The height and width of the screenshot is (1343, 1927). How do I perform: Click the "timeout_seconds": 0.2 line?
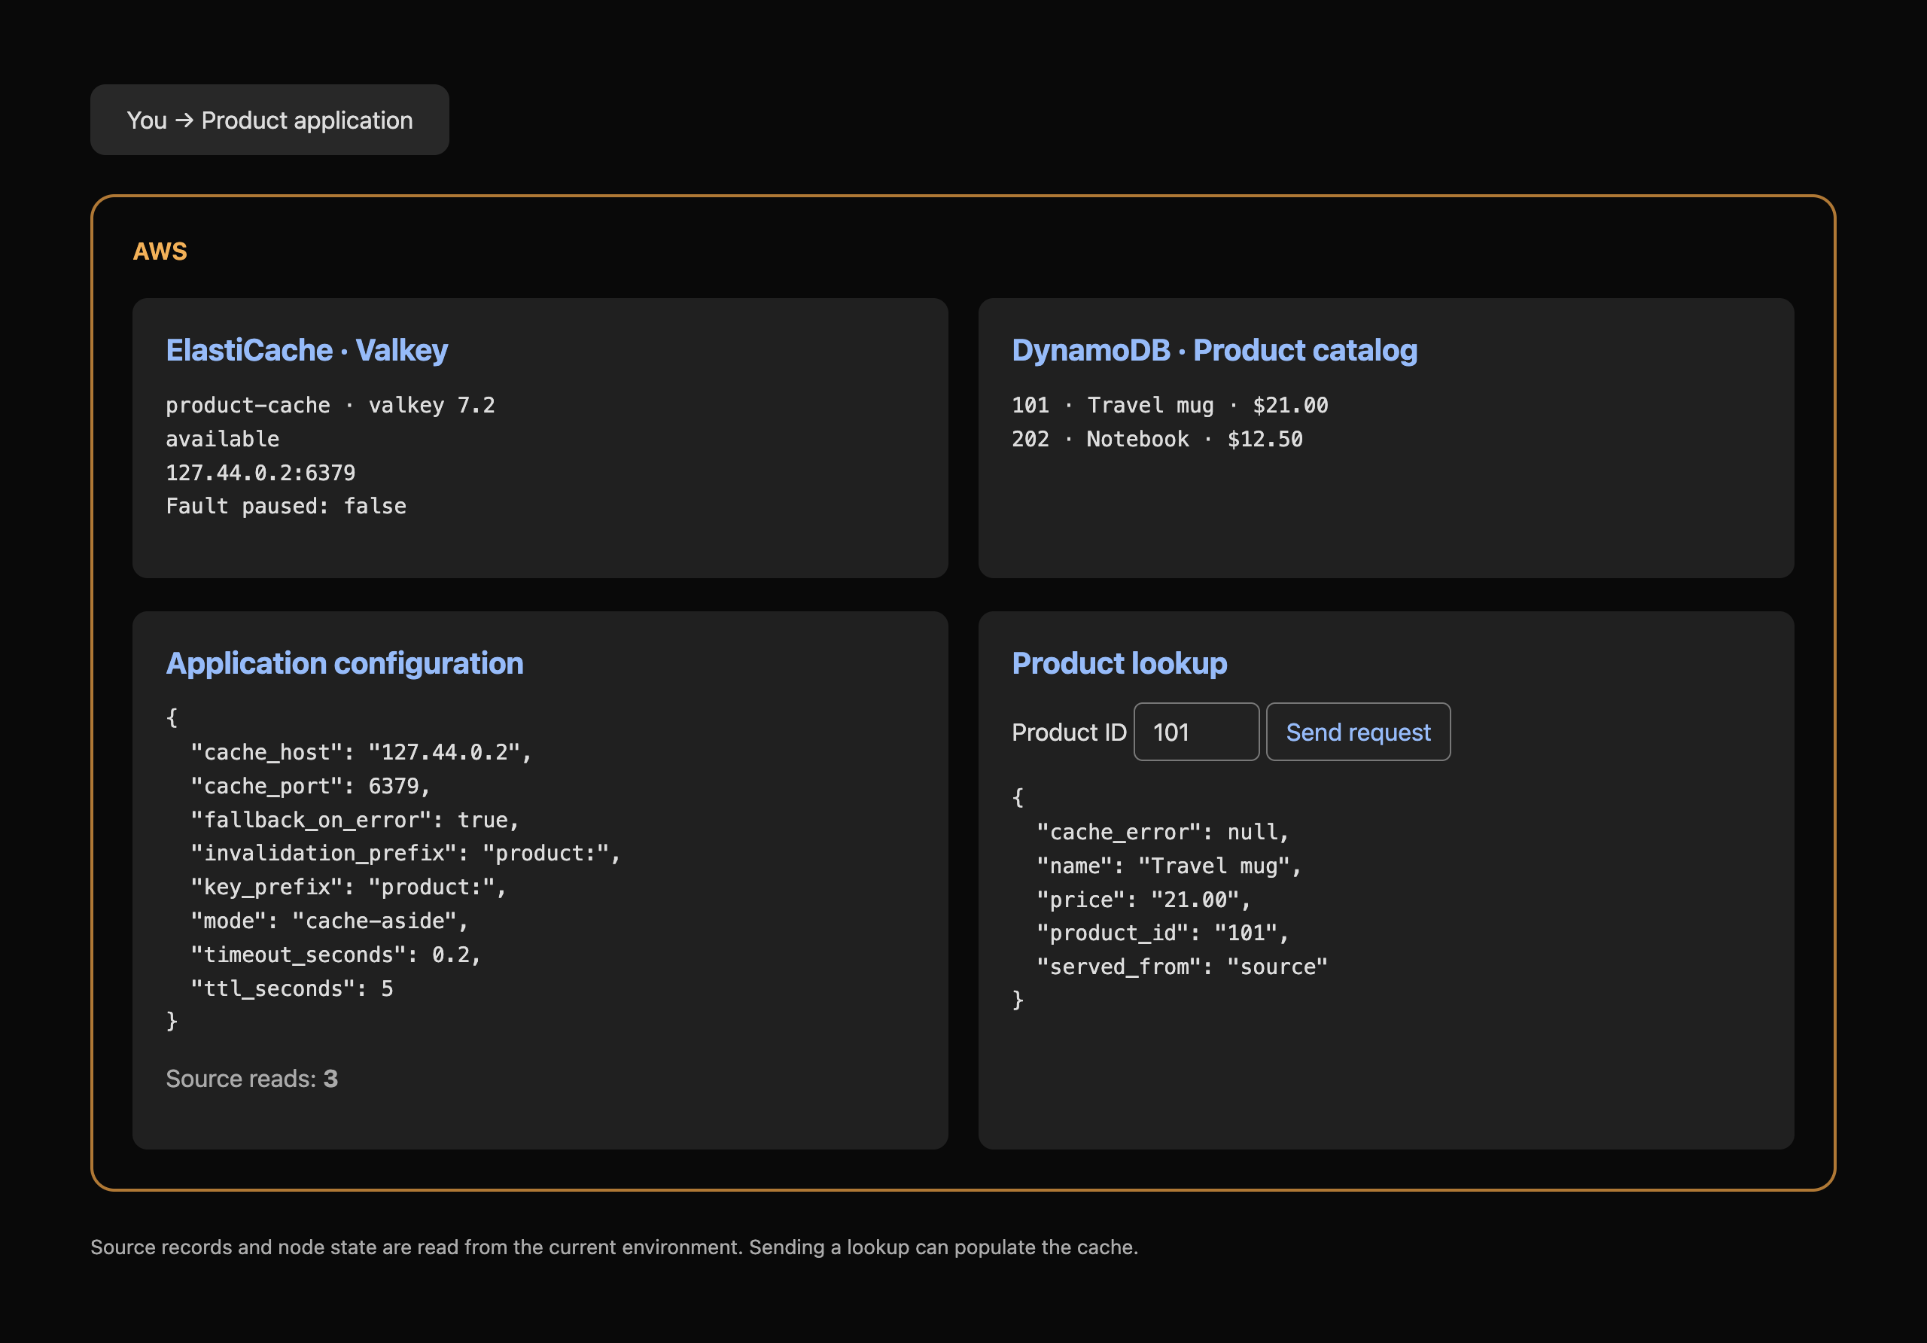coord(336,955)
